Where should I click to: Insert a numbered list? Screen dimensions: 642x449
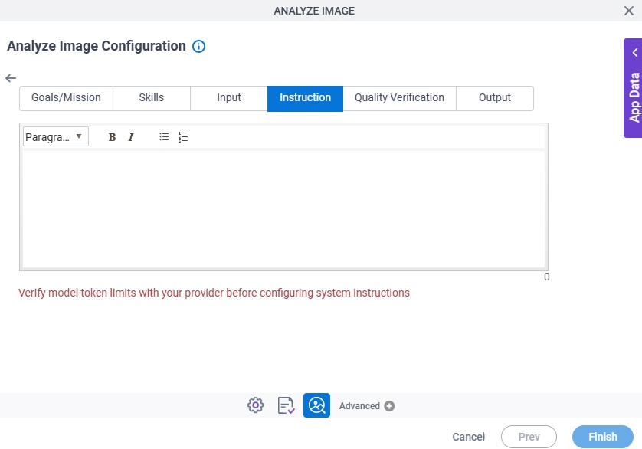[182, 137]
